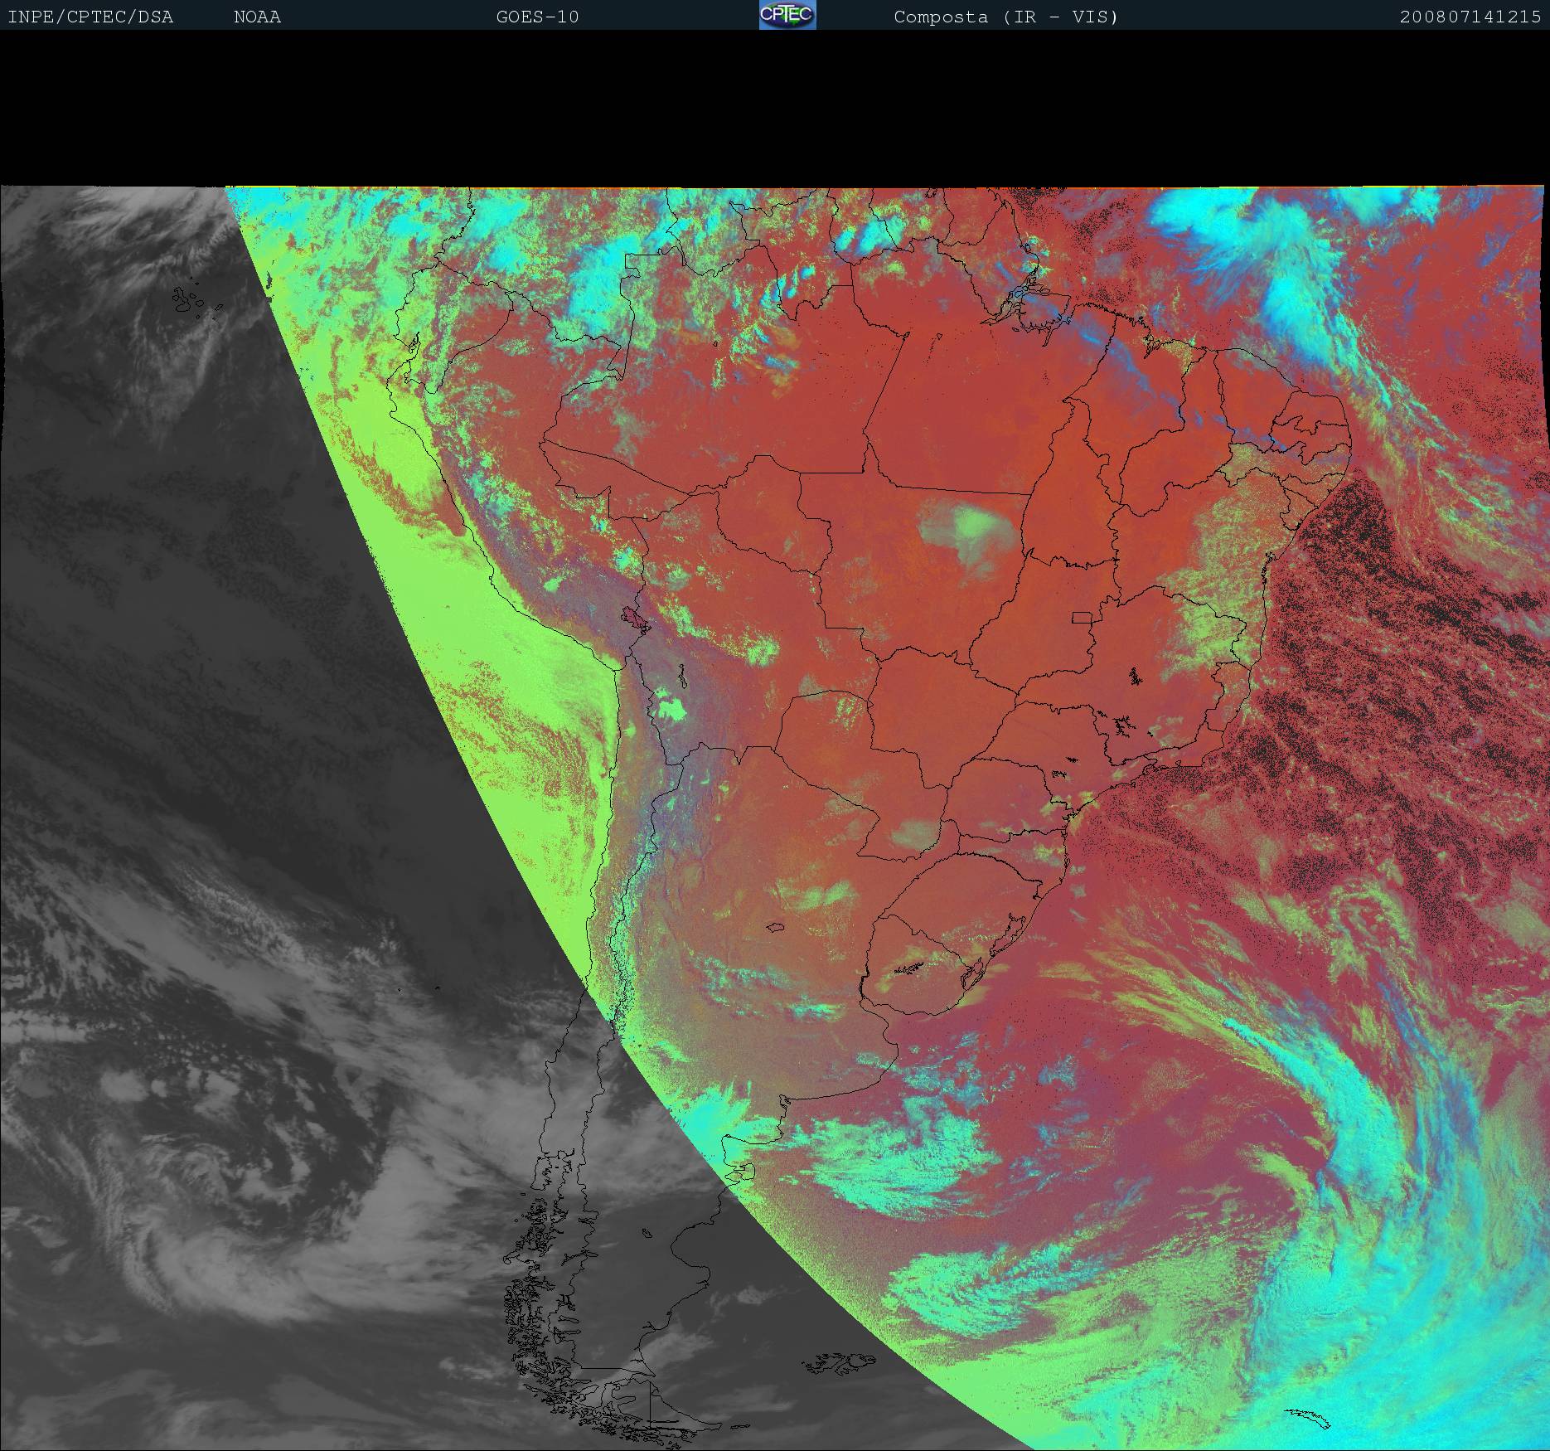The height and width of the screenshot is (1451, 1550).
Task: Click the 'NOAA' label in the header
Action: tap(258, 17)
